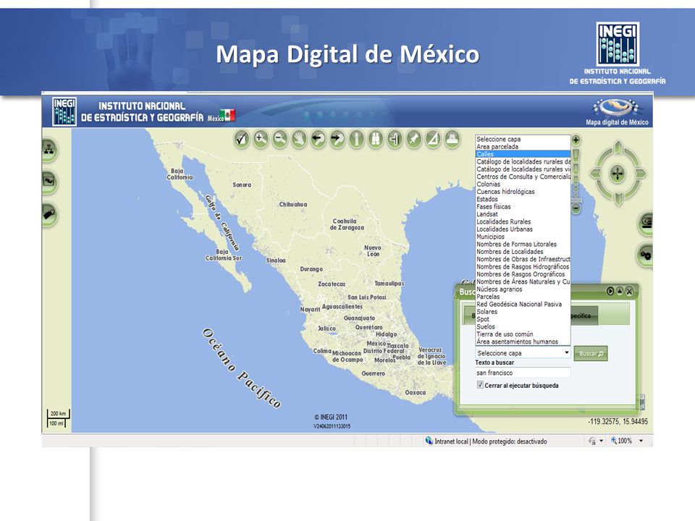Open the map layers sidebar button

pyautogui.click(x=49, y=182)
